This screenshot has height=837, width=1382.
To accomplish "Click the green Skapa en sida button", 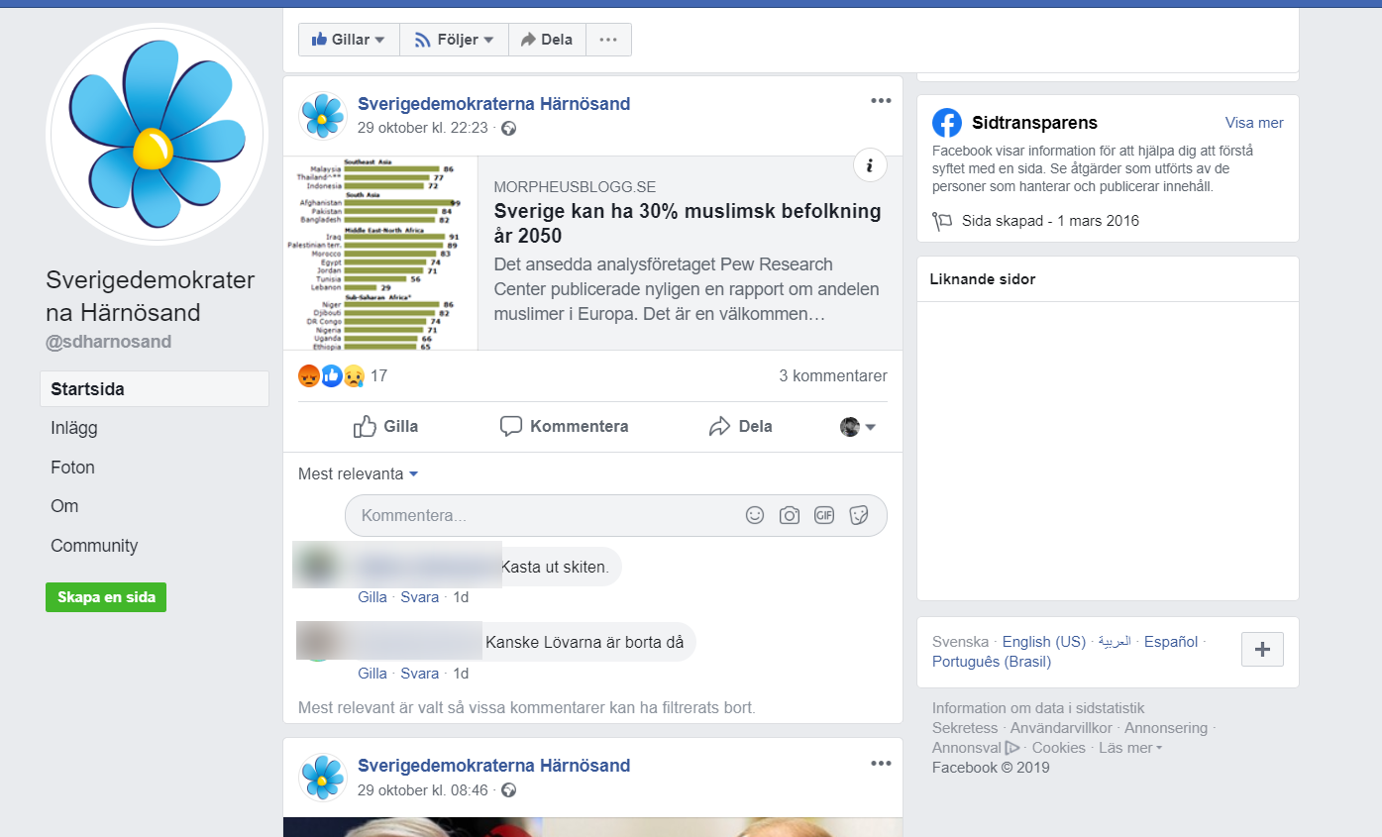I will coord(106,597).
